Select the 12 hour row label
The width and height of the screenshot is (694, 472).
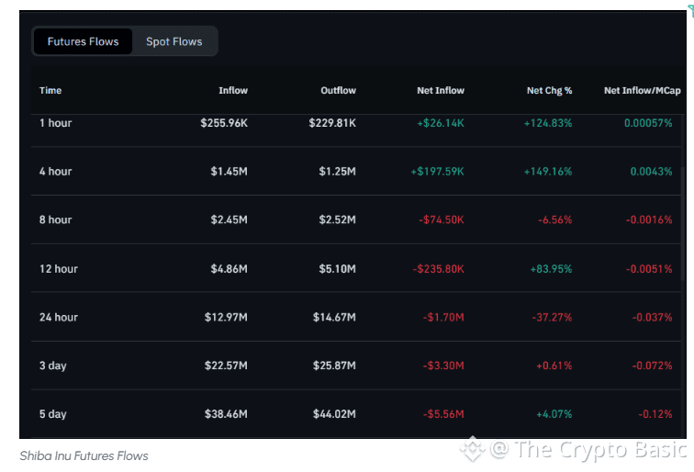coord(59,269)
